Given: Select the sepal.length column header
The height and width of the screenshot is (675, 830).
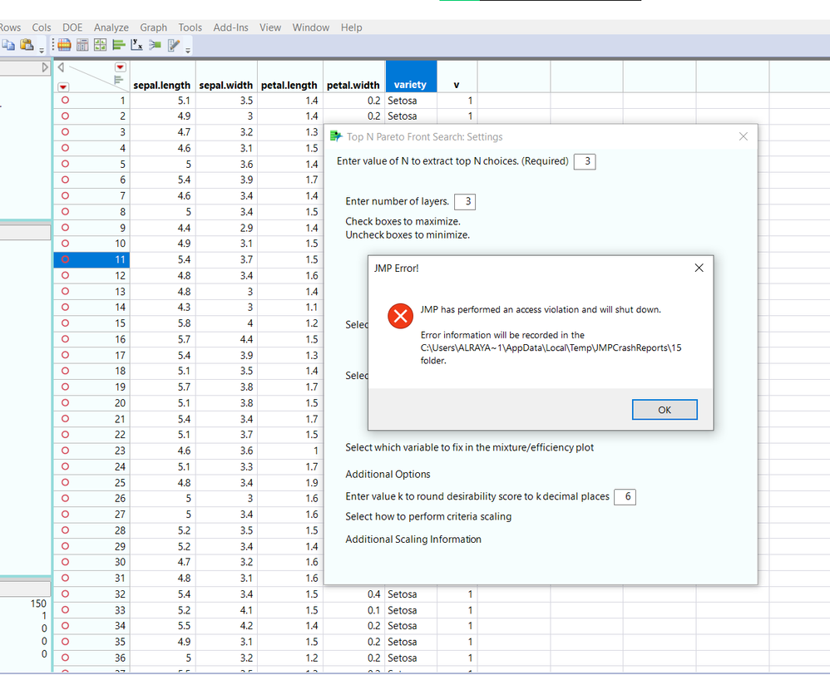Looking at the screenshot, I should click(162, 85).
